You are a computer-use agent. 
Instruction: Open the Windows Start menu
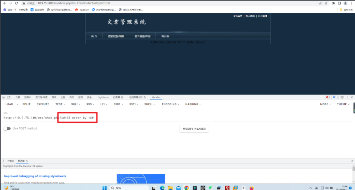[104, 188]
